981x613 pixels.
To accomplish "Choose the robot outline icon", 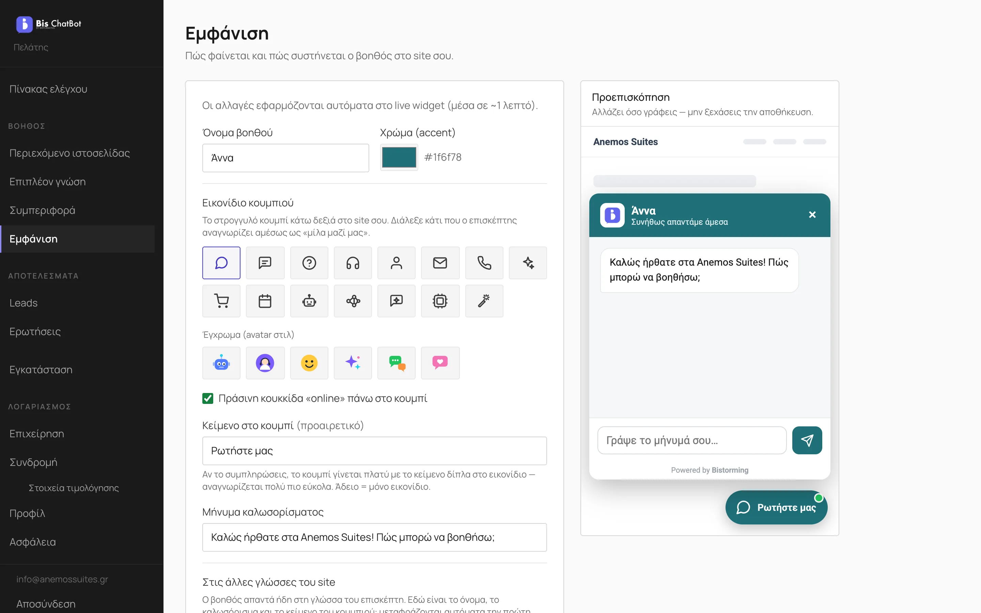I will pyautogui.click(x=309, y=301).
